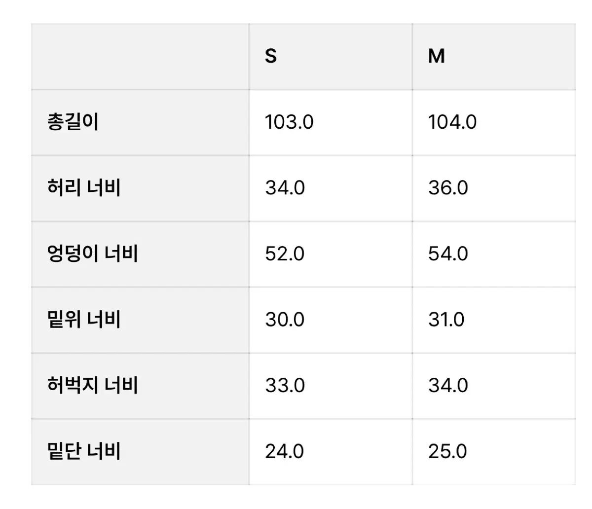Click the 52.0 hip width value

(x=285, y=254)
